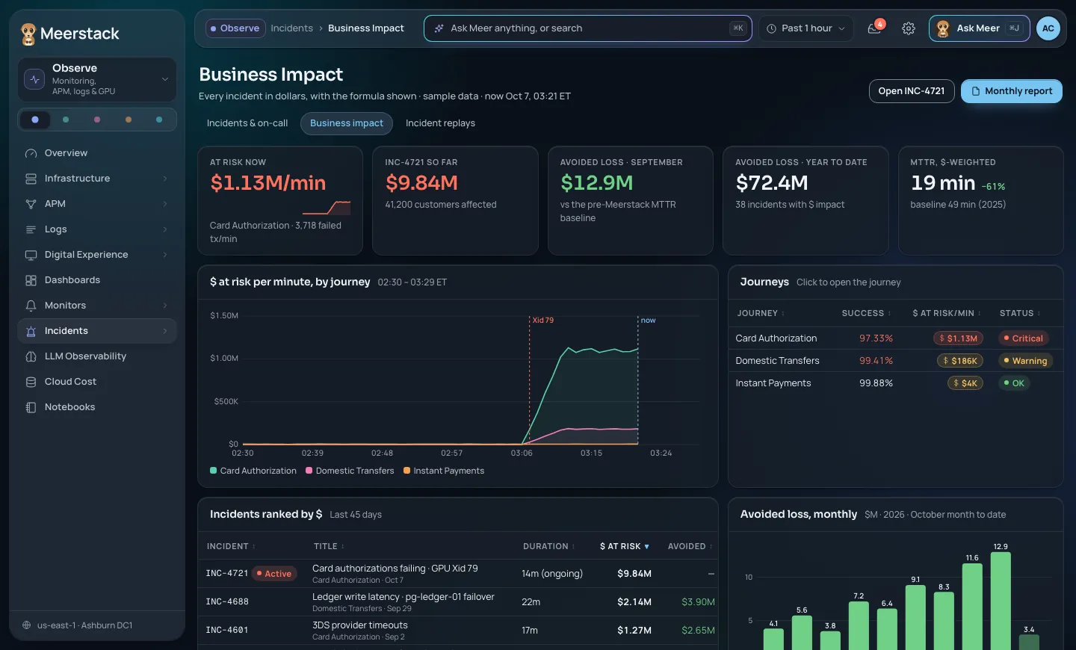
Task: Open notifications with the red badge
Action: 875,28
